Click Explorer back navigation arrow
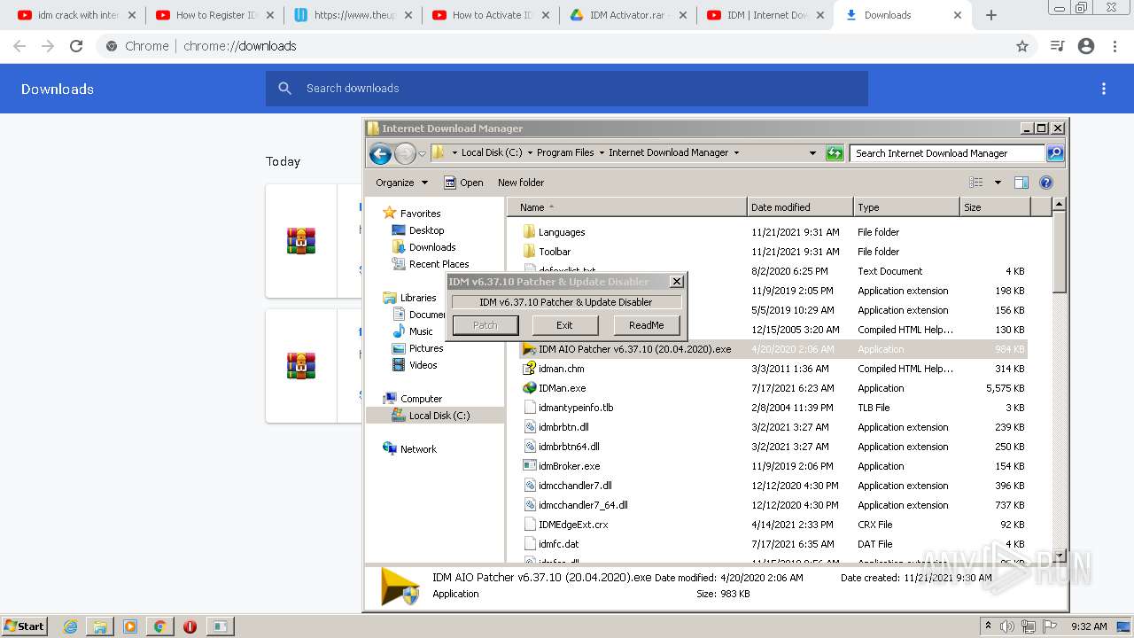 click(381, 153)
